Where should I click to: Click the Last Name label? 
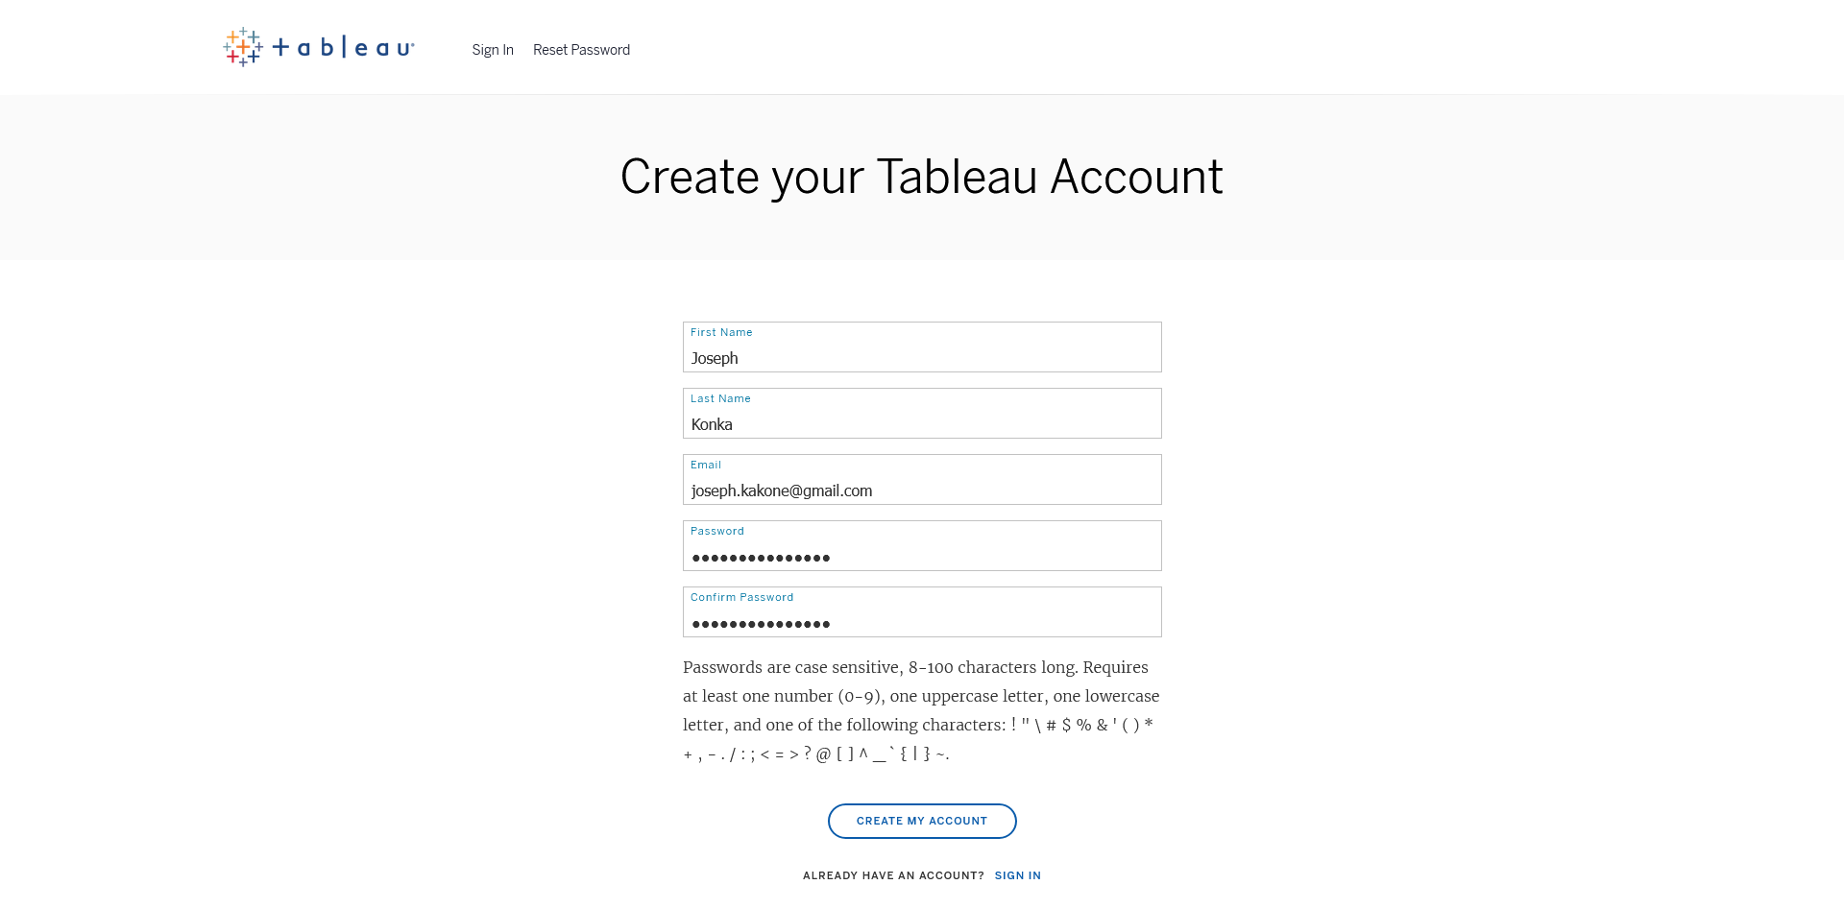720,398
